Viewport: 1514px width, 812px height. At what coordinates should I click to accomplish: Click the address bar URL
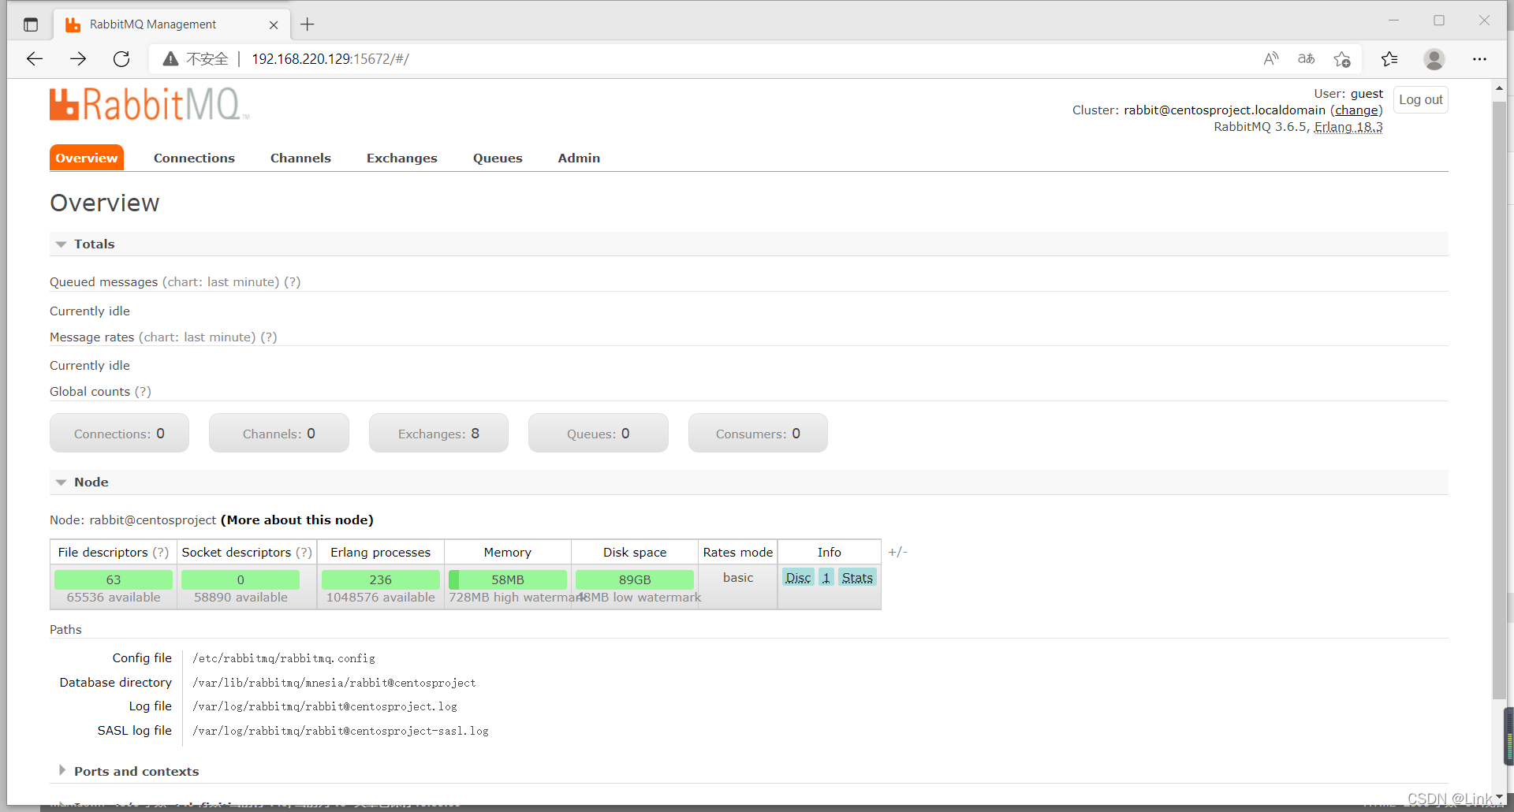coord(330,59)
